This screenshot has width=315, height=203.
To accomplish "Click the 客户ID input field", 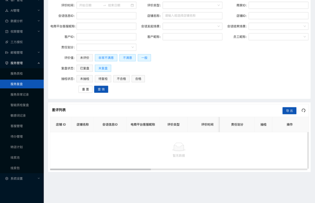I will coord(106,37).
